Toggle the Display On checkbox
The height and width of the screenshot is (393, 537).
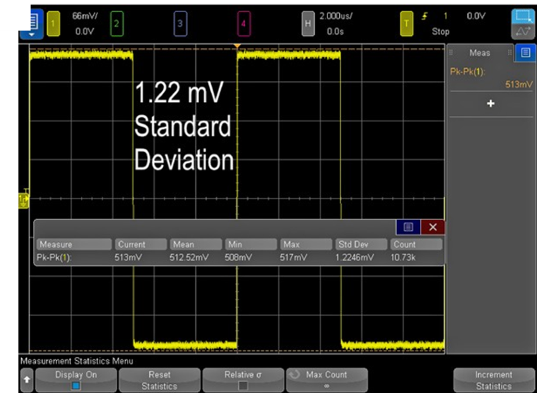(x=76, y=385)
